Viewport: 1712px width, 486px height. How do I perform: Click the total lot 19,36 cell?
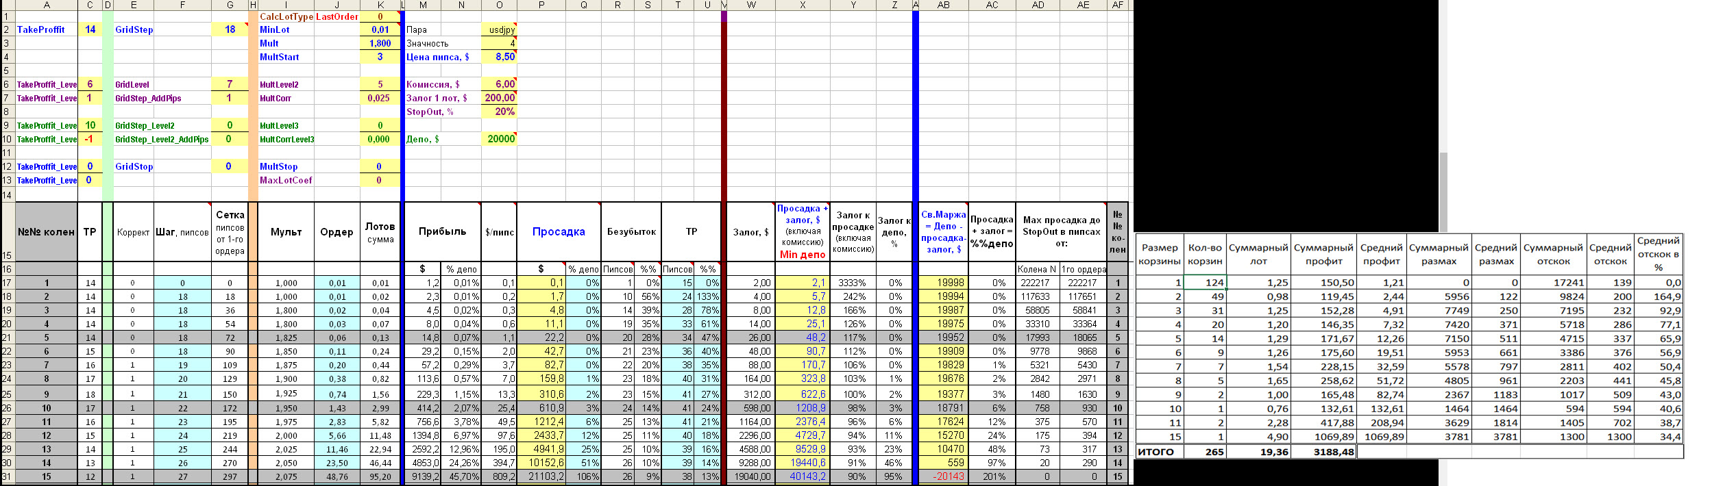[x=1258, y=452]
